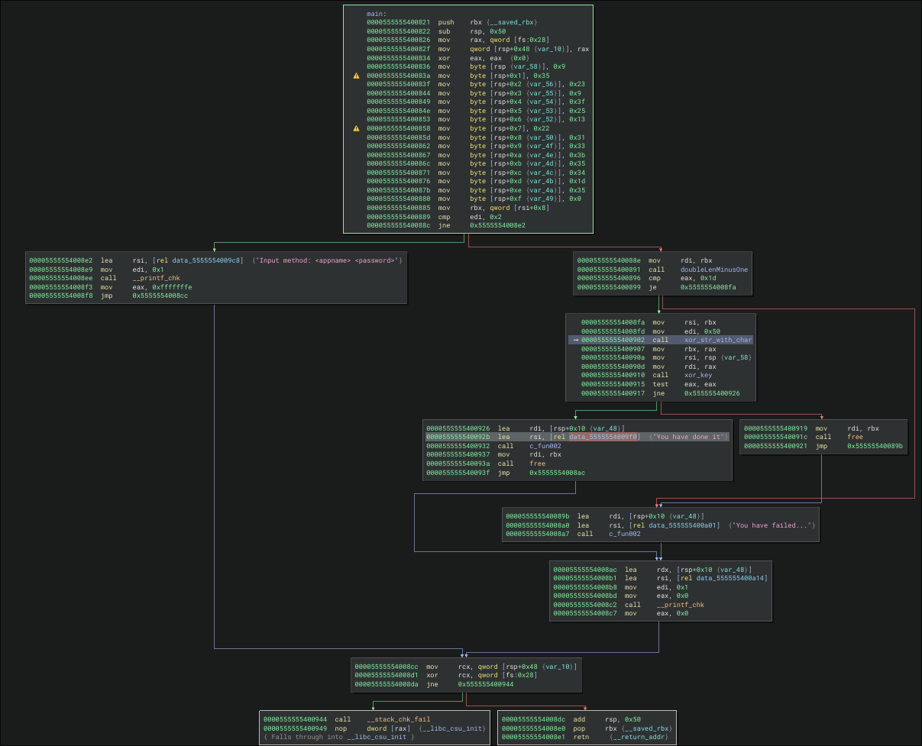This screenshot has height=746, width=922.
Task: Click the arrow marker beside xor_str_with_char call
Action: (575, 340)
